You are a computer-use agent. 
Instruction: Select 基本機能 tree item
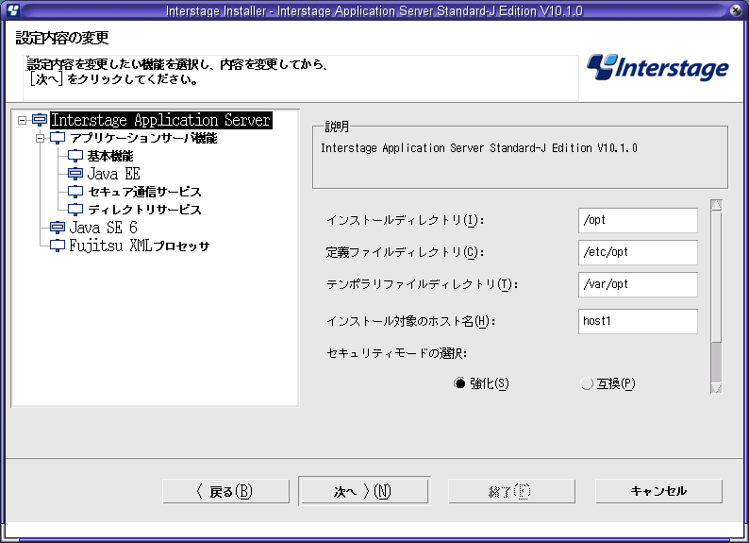(110, 156)
